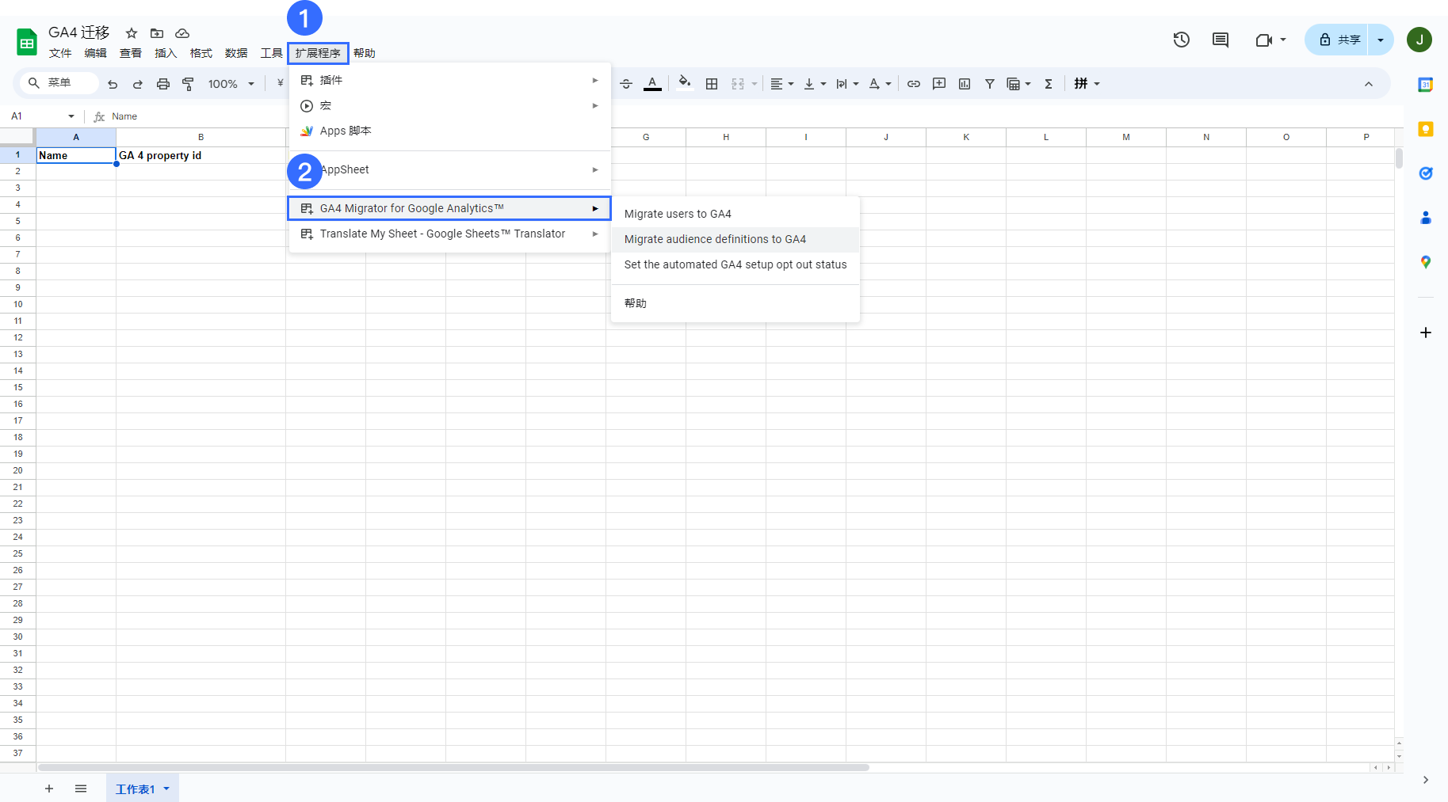Choose Migrate users to GA4
The width and height of the screenshot is (1448, 802).
point(735,214)
